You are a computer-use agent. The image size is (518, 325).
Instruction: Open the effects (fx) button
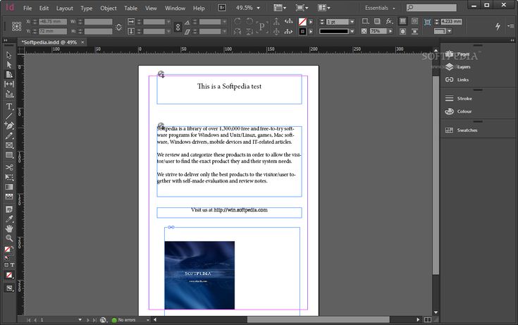(x=390, y=21)
